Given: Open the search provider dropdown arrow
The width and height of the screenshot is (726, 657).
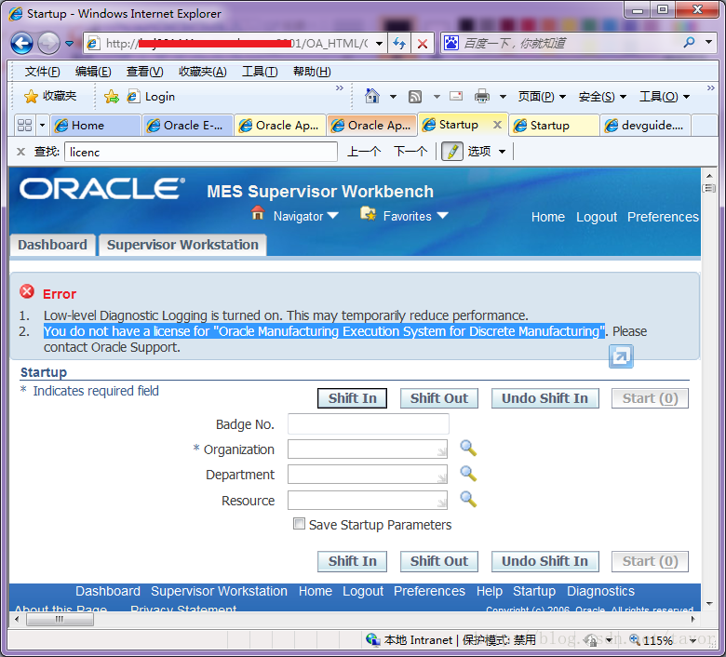Looking at the screenshot, I should click(708, 43).
